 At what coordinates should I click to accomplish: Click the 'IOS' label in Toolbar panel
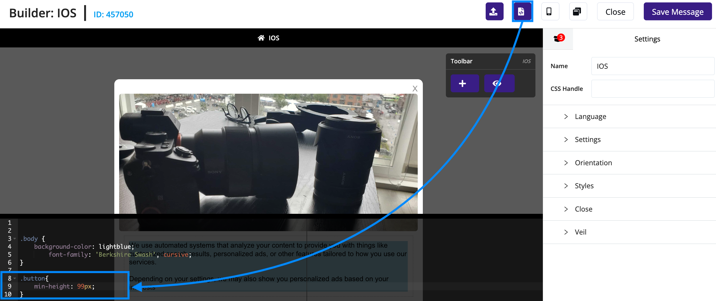(x=526, y=61)
